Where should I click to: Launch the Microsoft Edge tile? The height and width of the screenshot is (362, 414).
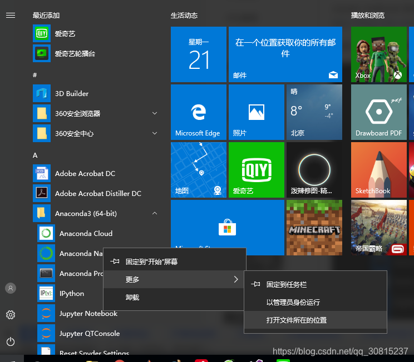(199, 112)
